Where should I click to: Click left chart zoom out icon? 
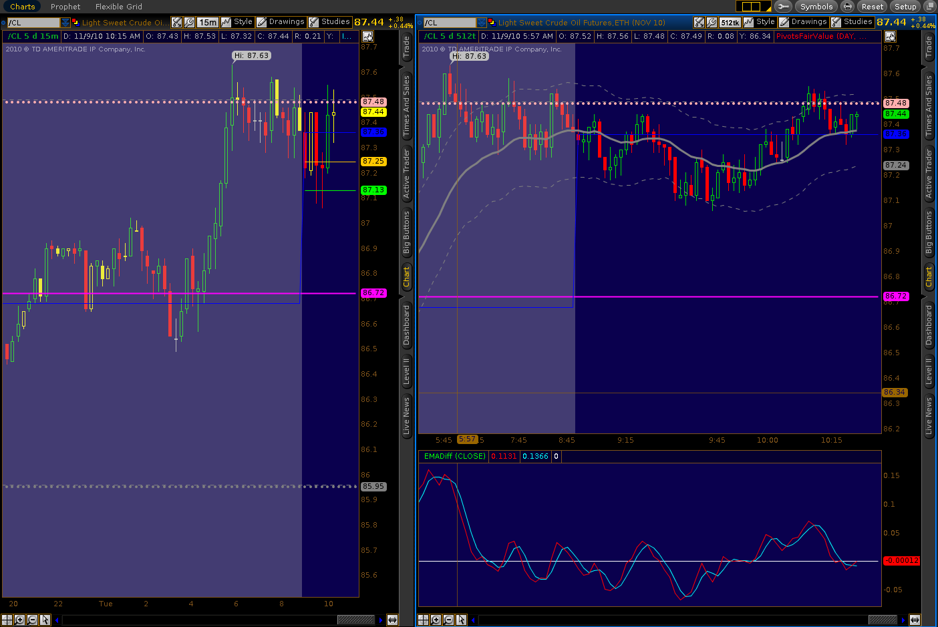32,620
